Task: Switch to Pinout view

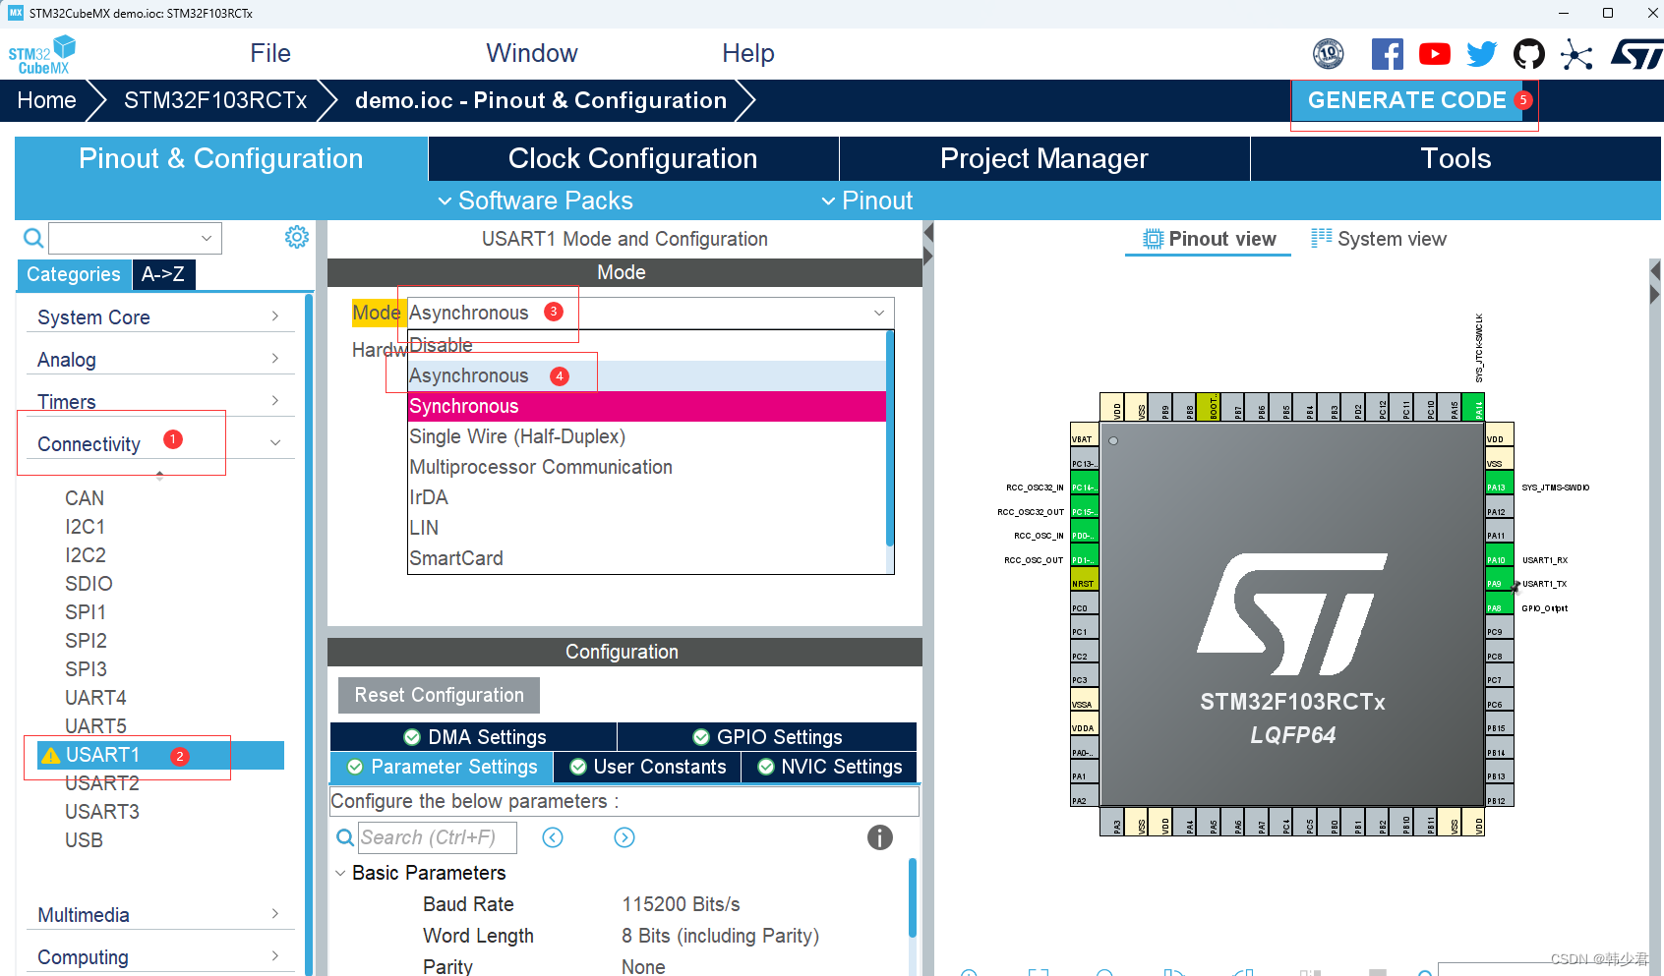Action: 1208,238
